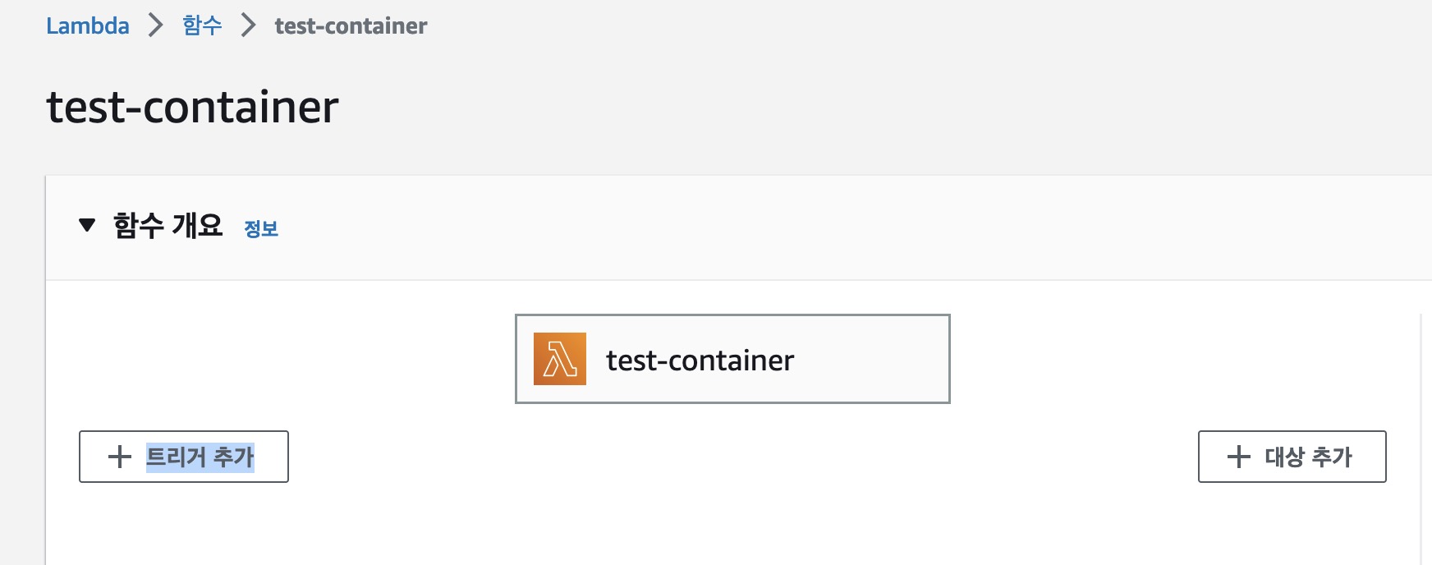The height and width of the screenshot is (565, 1432).
Task: Click test-container text in the designer box
Action: [x=700, y=360]
